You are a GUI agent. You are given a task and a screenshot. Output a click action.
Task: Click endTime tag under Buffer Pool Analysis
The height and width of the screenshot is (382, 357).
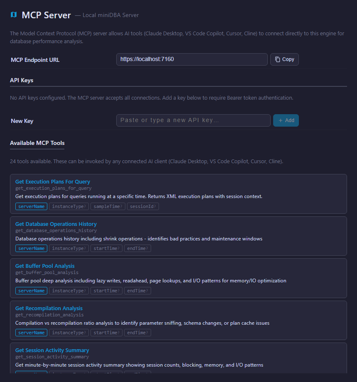click(x=137, y=291)
